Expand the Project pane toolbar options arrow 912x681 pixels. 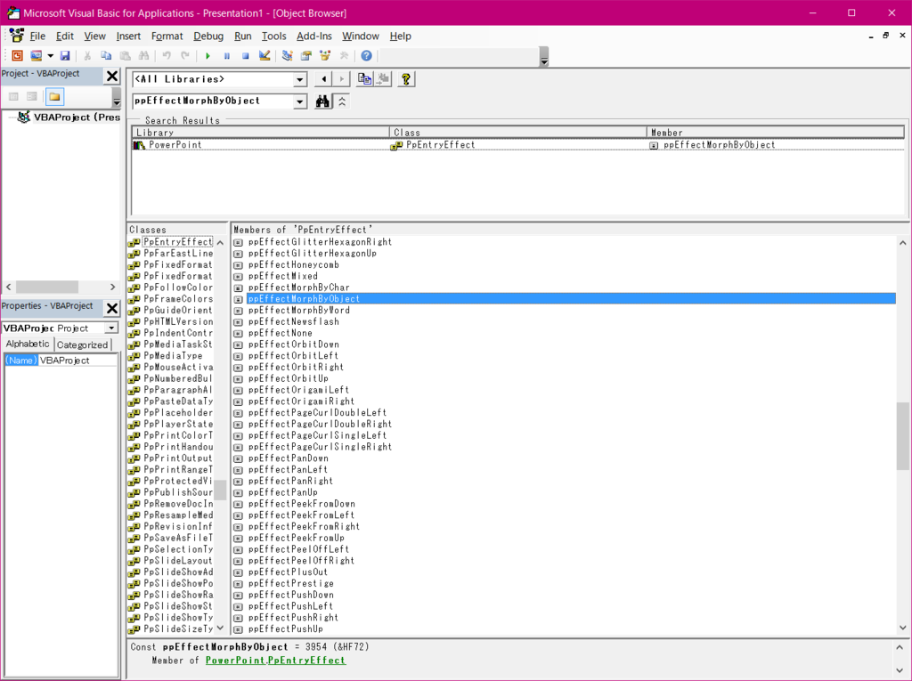point(117,97)
